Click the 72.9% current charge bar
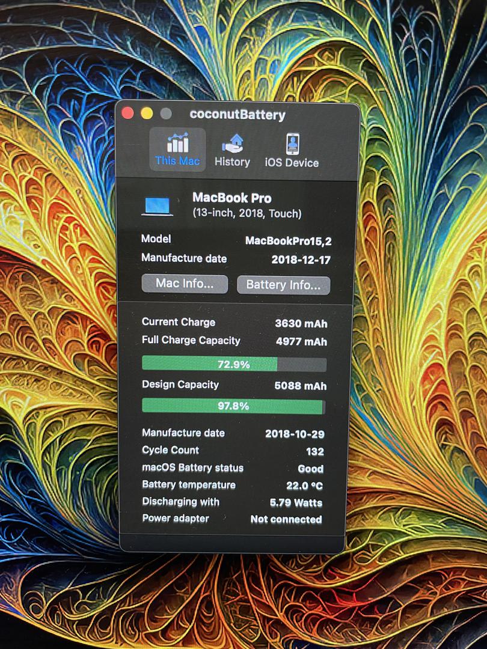Screen dimensions: 487x649 [x=234, y=364]
